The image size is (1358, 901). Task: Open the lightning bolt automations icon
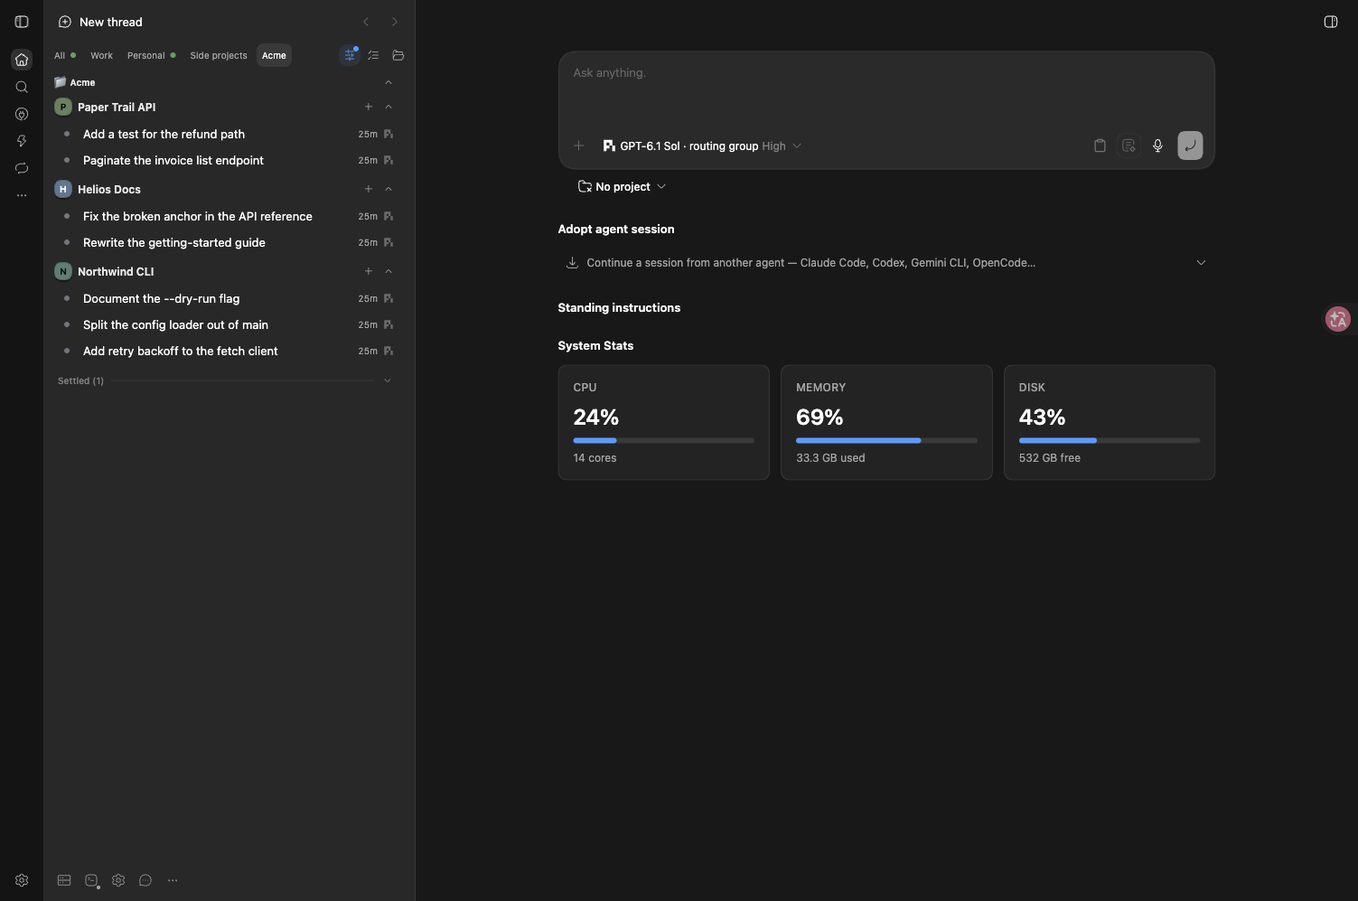22,141
